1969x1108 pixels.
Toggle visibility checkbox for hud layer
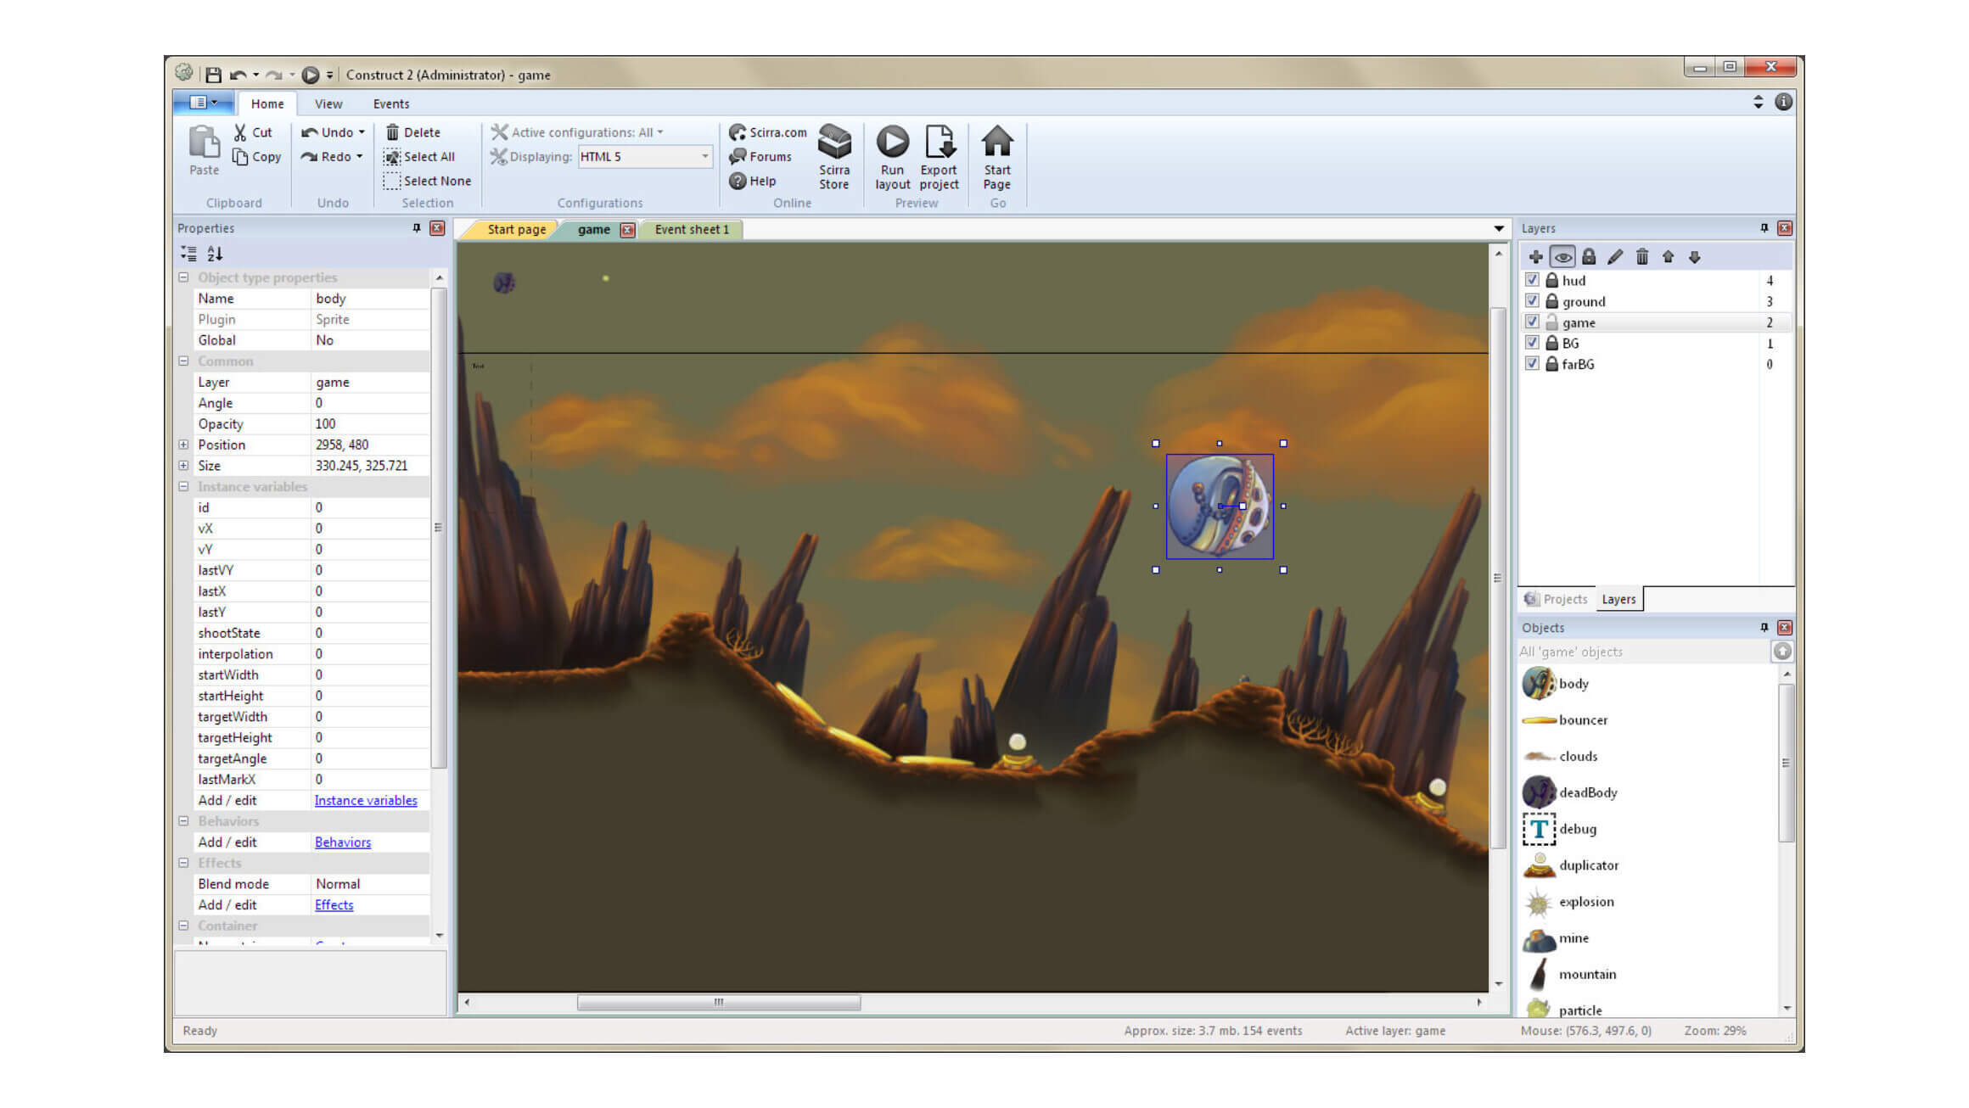(1532, 280)
